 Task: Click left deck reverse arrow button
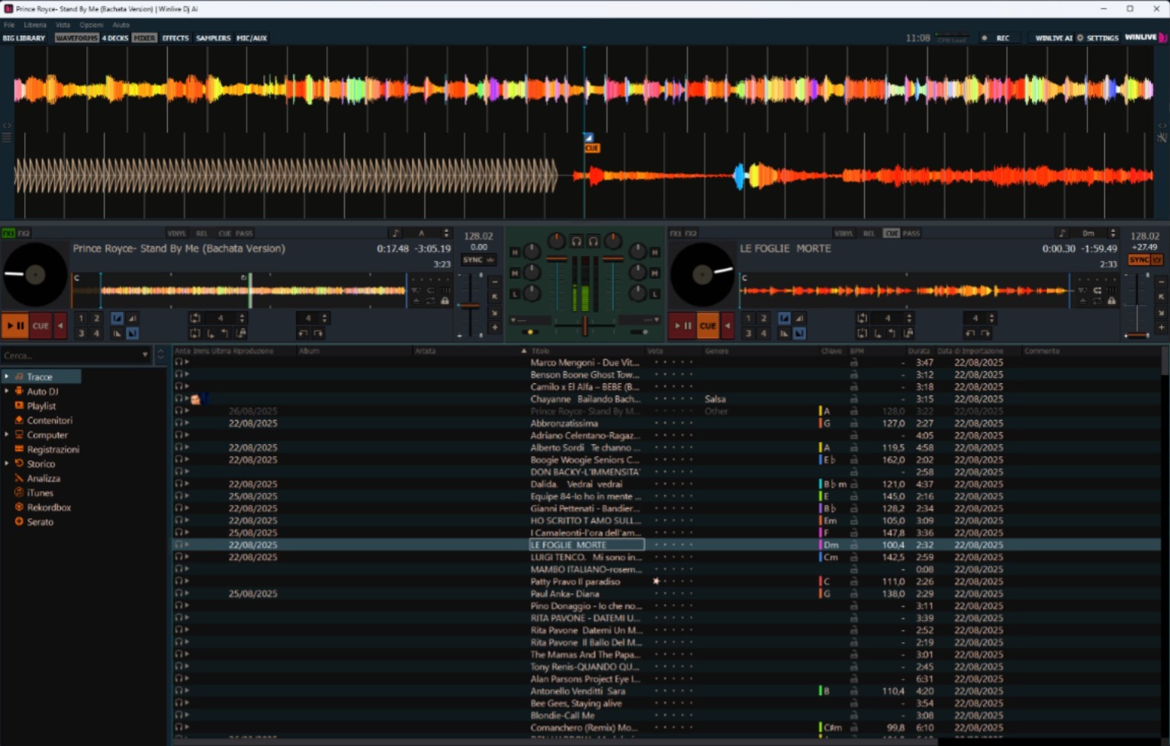(60, 325)
